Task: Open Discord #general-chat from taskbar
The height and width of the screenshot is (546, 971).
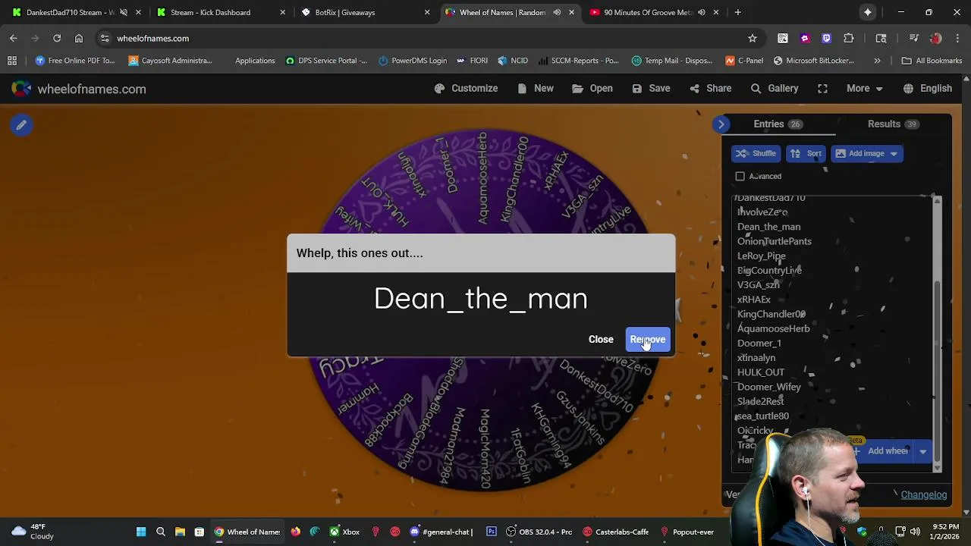Action: click(x=441, y=532)
